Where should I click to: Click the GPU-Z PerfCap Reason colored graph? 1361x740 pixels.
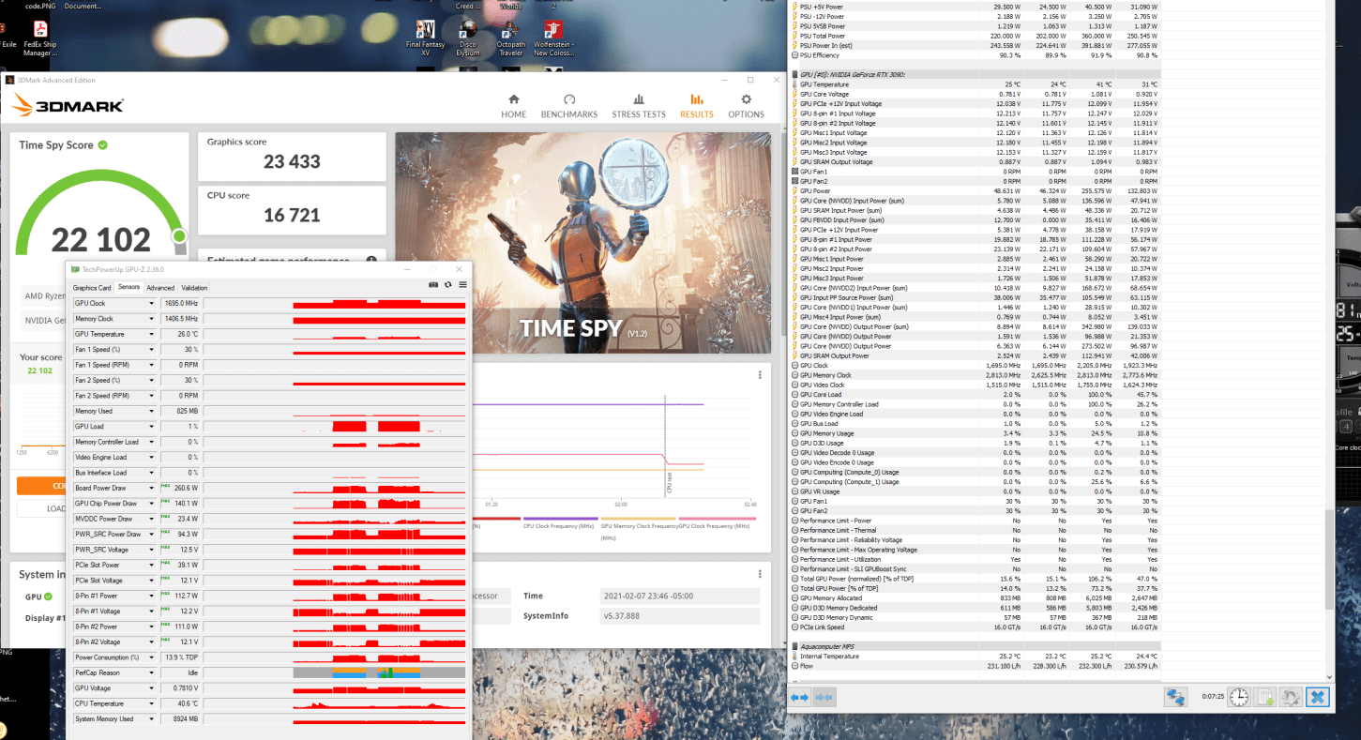tap(379, 672)
